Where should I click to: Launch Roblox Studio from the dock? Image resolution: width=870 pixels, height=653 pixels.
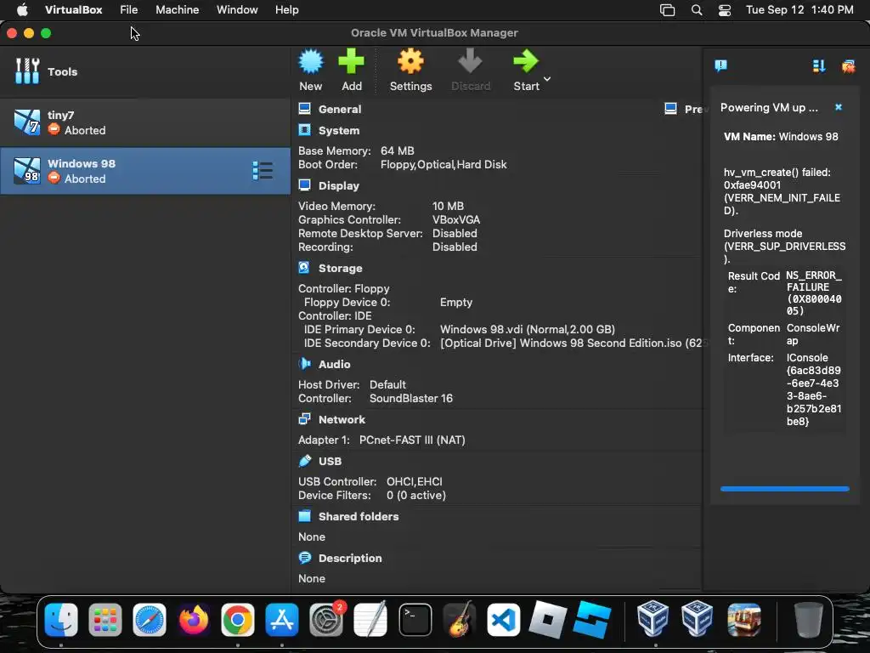(592, 620)
